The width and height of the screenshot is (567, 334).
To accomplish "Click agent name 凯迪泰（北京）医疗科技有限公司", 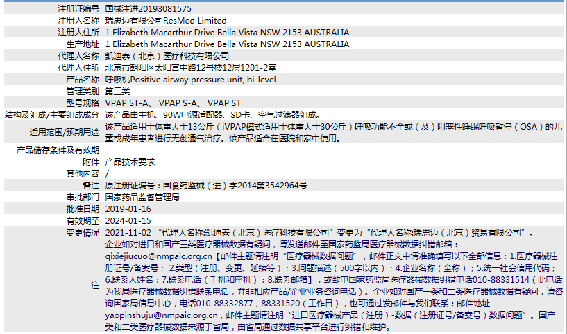I will tap(167, 56).
